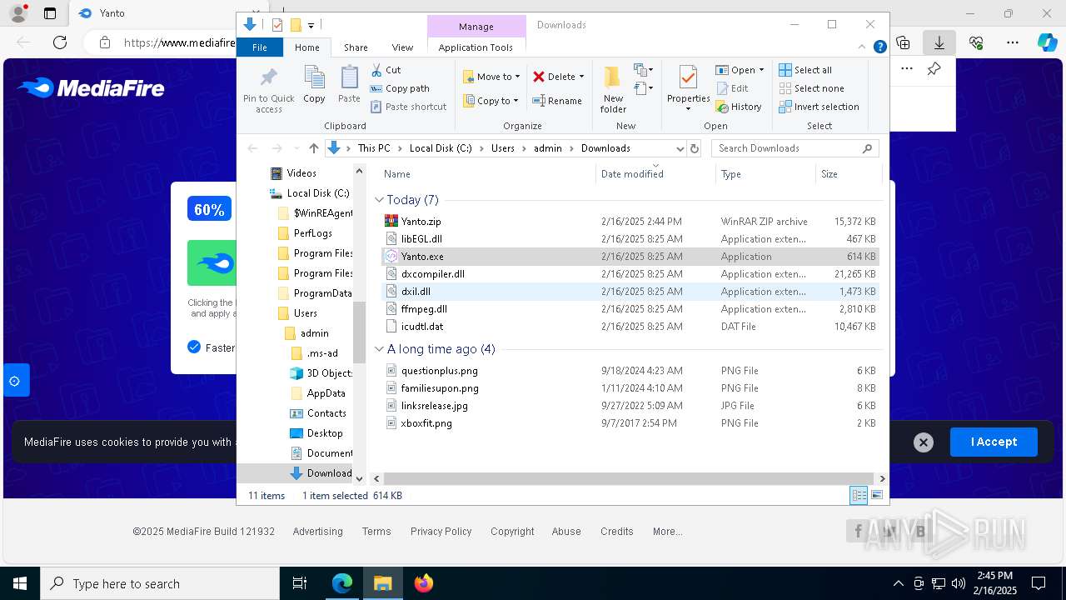Open Task View on the taskbar

tap(300, 583)
